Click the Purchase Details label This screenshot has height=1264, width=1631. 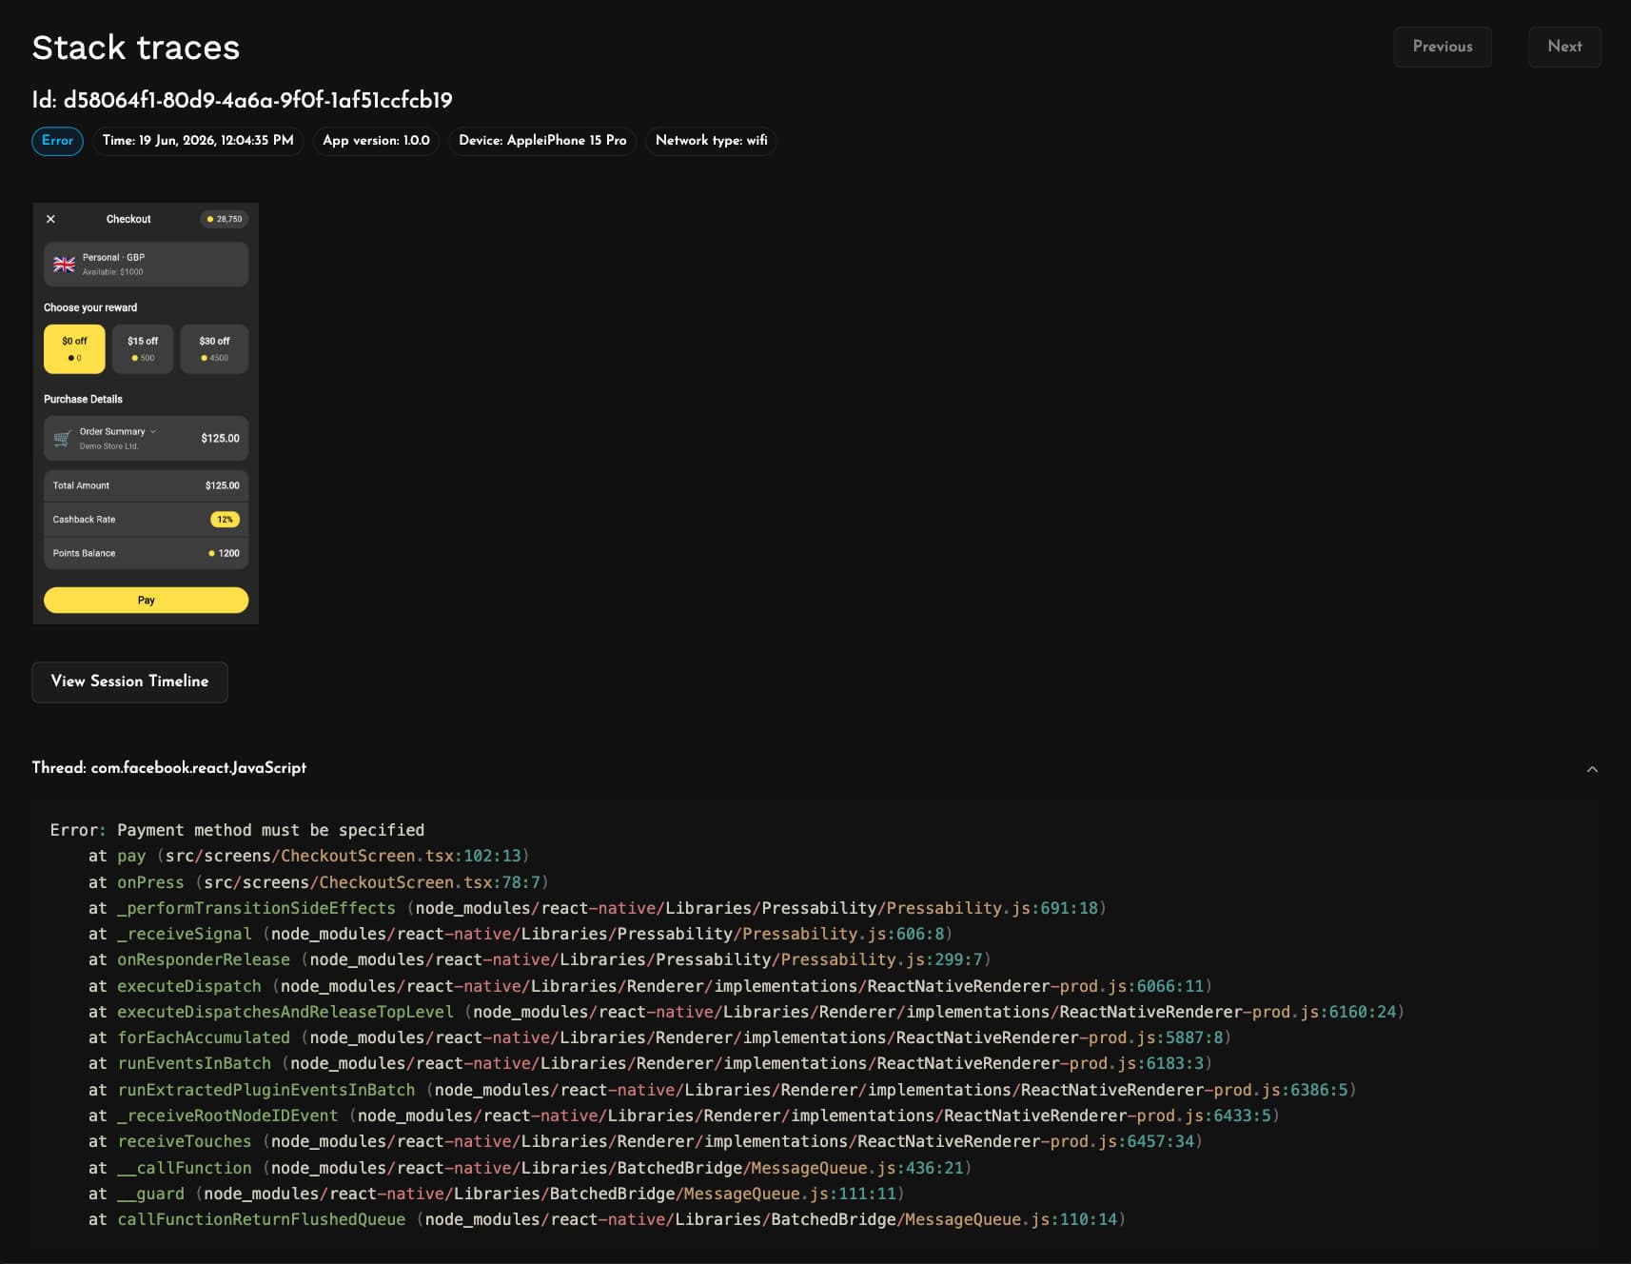pos(83,399)
